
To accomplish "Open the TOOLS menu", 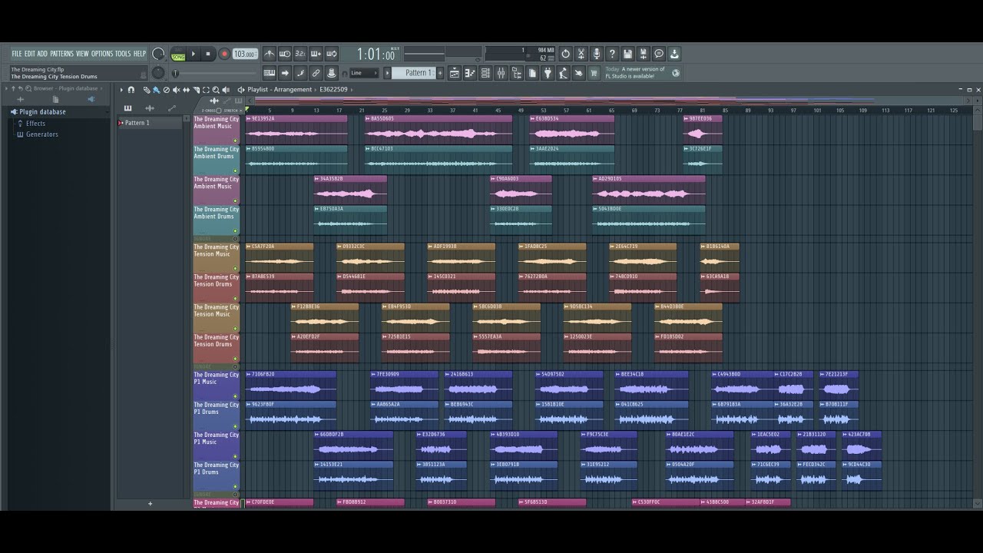I will (123, 54).
